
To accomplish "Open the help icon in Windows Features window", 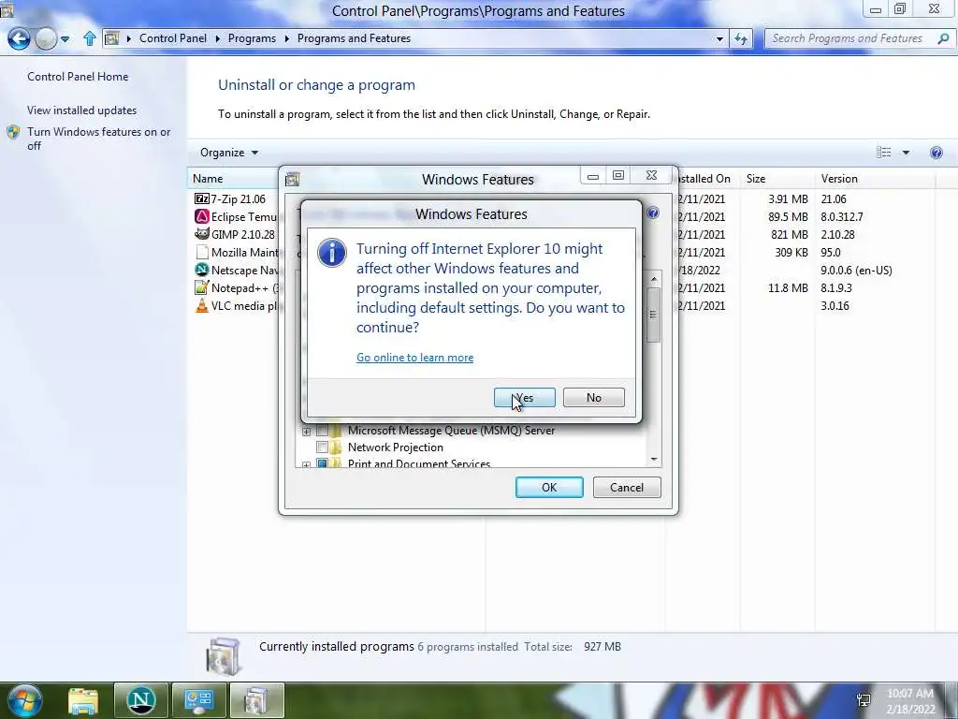I will 652,213.
